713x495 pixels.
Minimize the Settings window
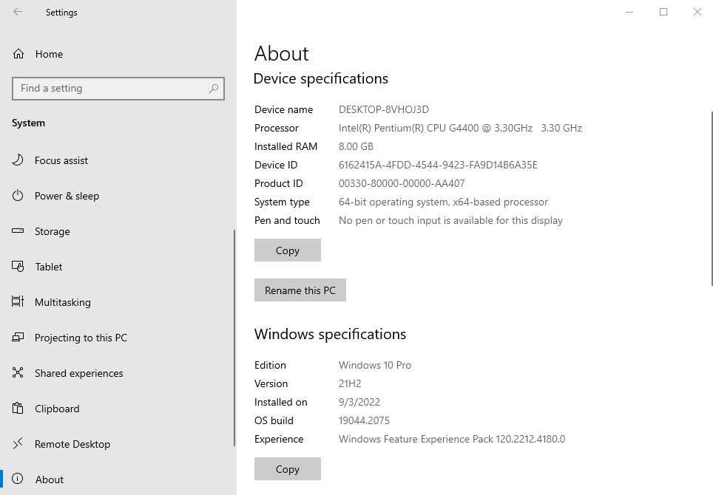point(629,12)
